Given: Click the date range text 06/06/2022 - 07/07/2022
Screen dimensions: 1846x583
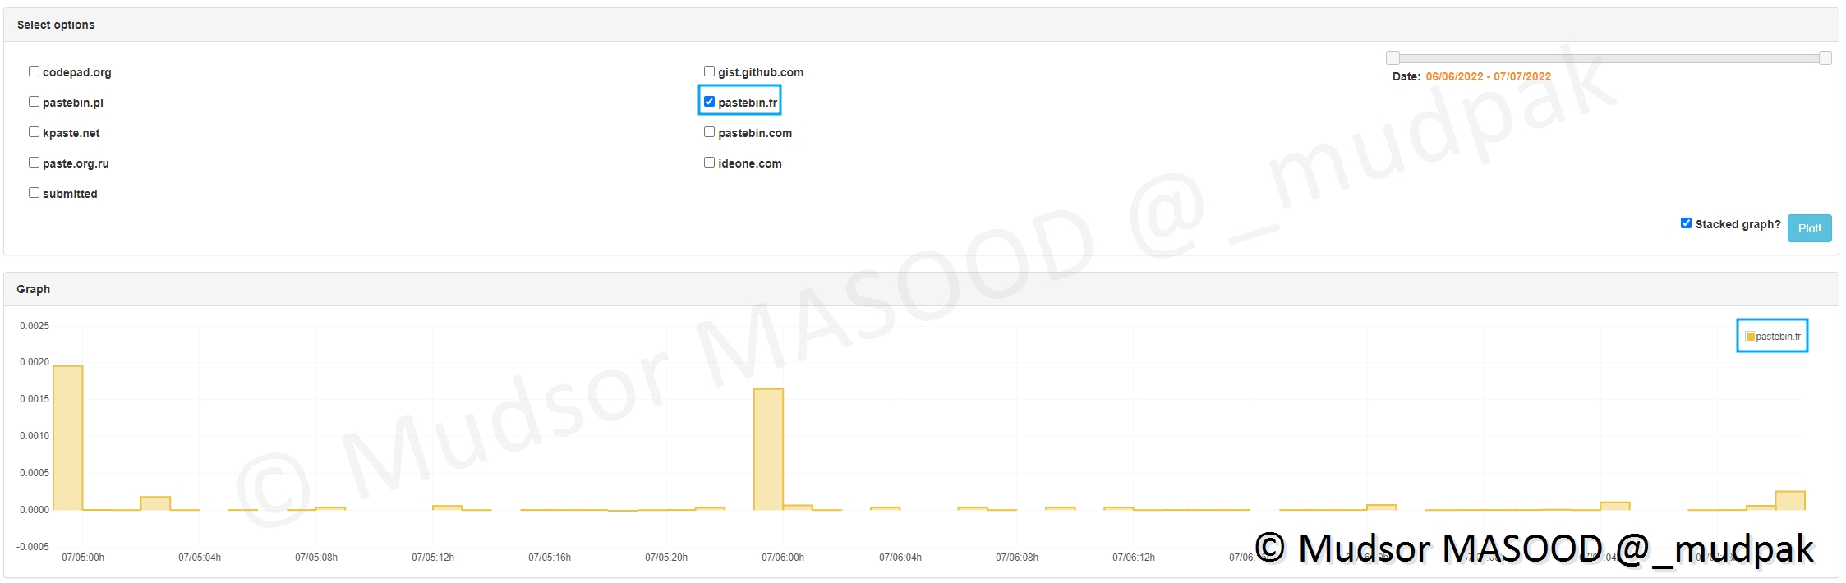Looking at the screenshot, I should 1488,76.
